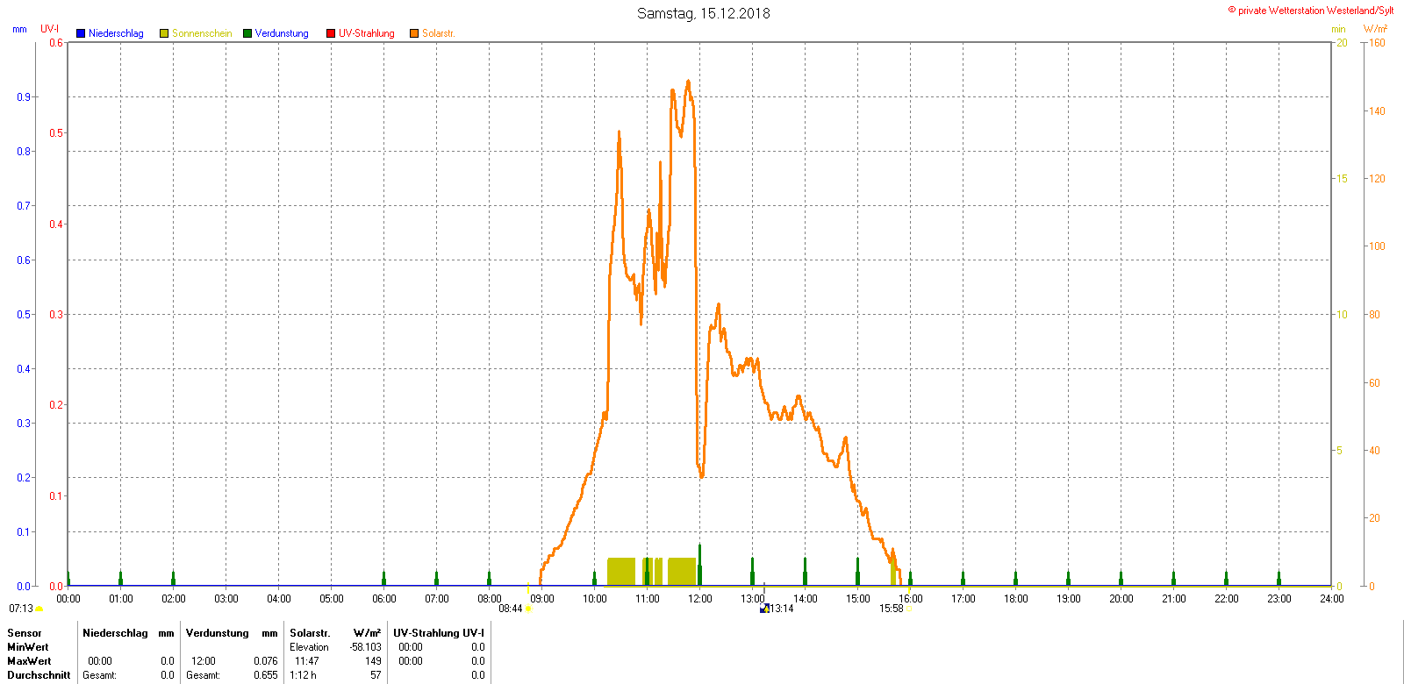
Task: Click the 160 value on the W/m² axis
Action: click(1378, 43)
